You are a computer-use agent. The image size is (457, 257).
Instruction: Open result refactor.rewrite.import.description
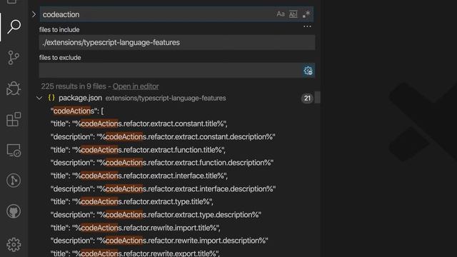tap(159, 241)
